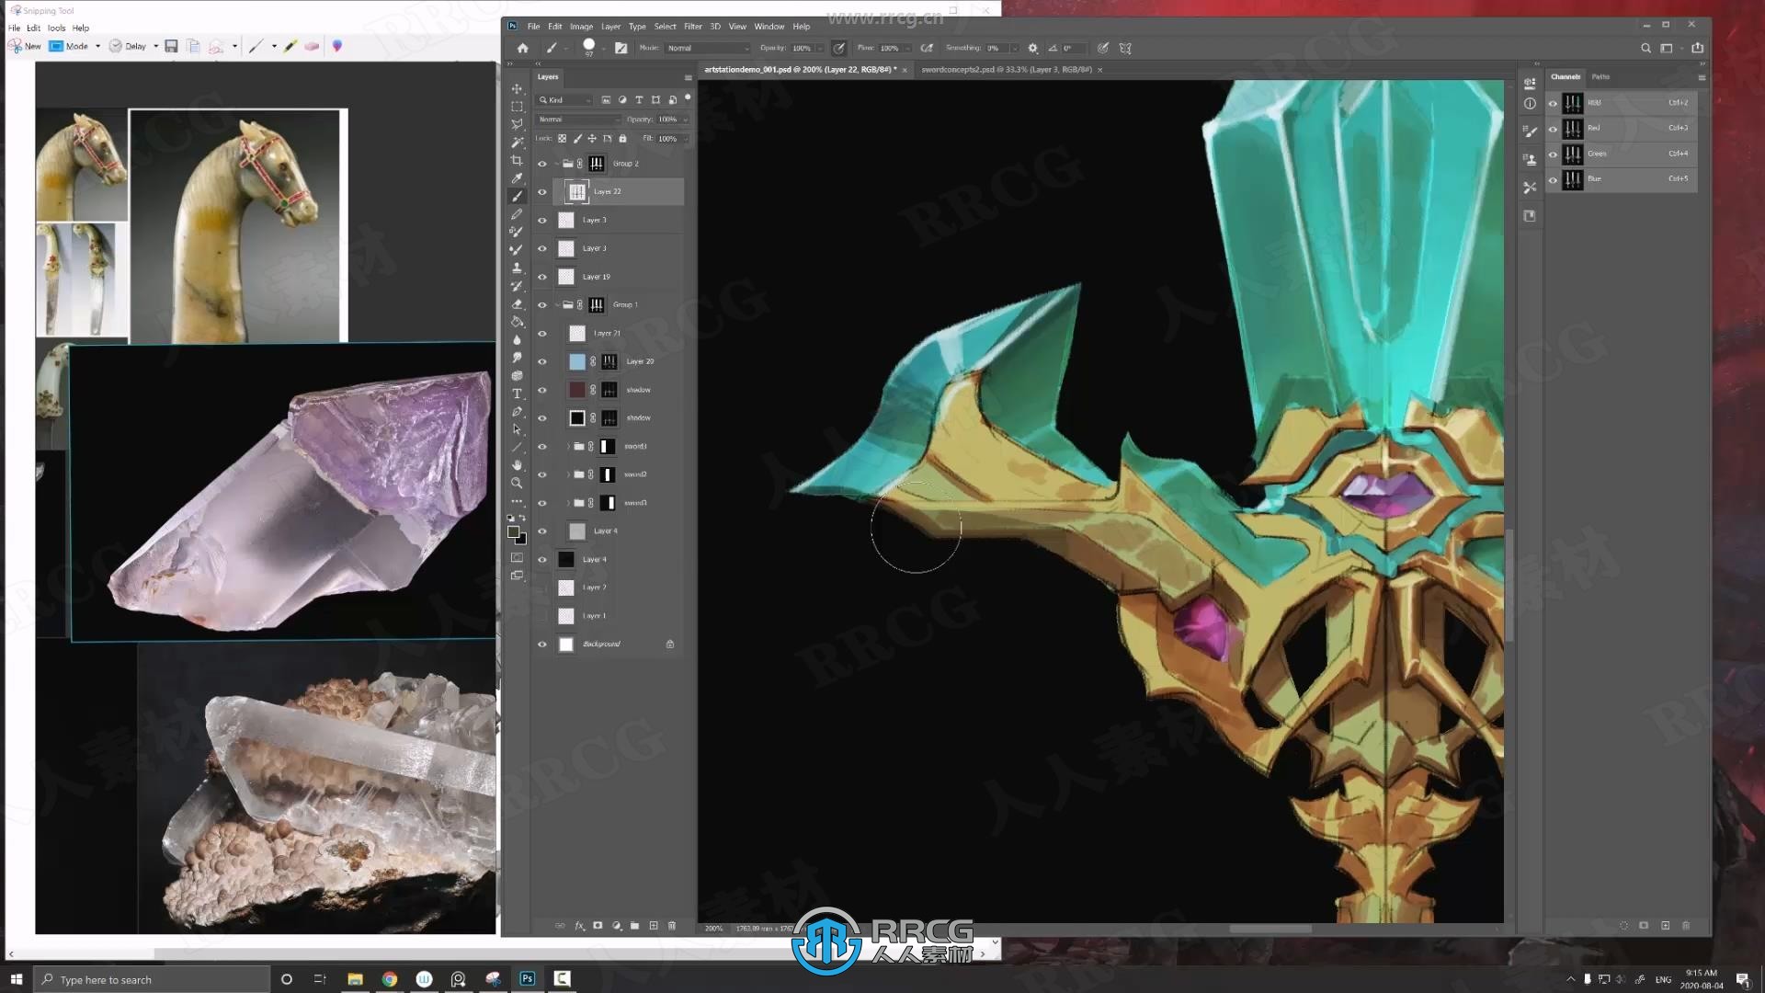The height and width of the screenshot is (993, 1765).
Task: Toggle symmetry paint butterfly icon
Action: pyautogui.click(x=1125, y=48)
